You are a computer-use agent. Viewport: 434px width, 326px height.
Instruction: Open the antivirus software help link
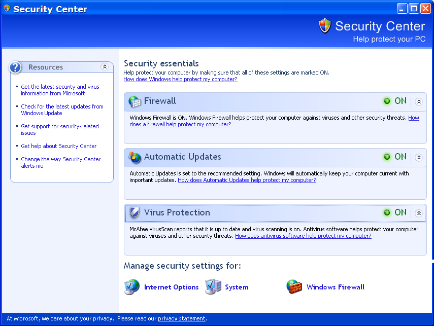pyautogui.click(x=303, y=236)
